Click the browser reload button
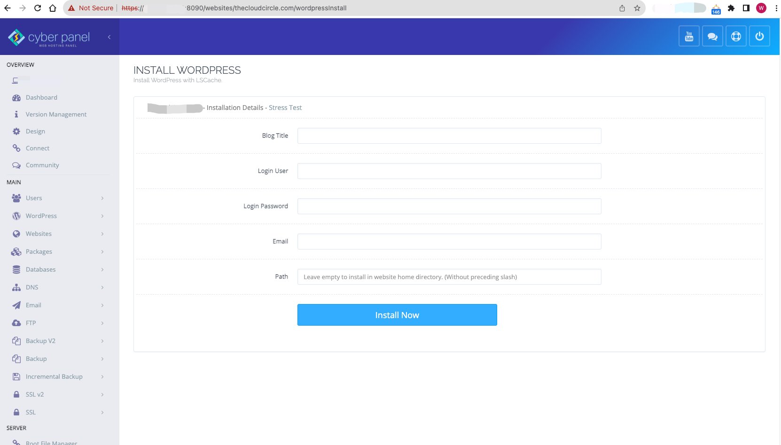This screenshot has width=781, height=445. pyautogui.click(x=38, y=8)
